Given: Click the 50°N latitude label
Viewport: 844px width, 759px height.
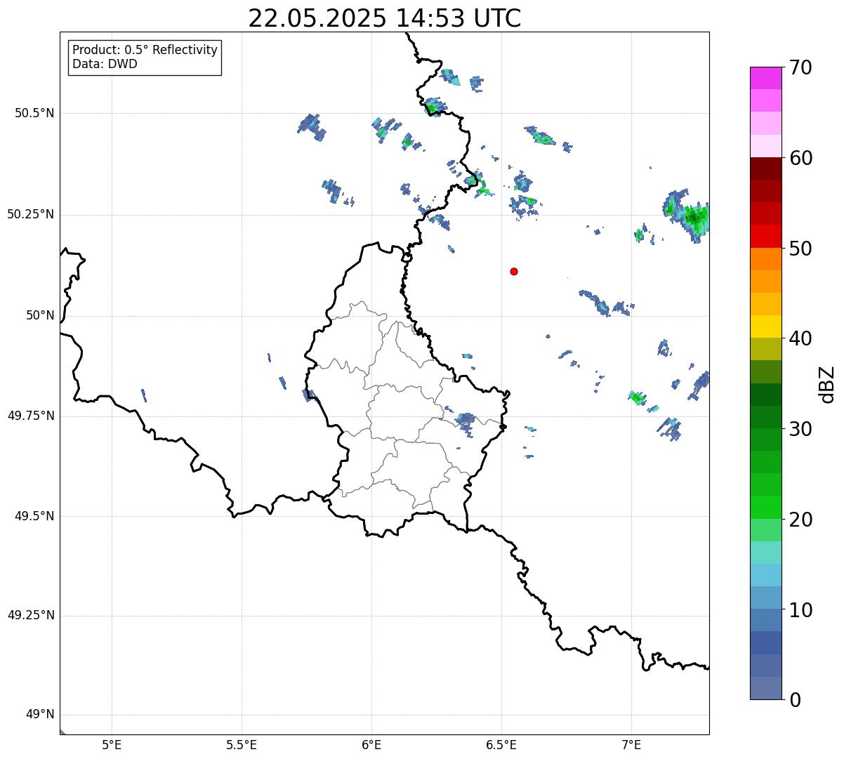Looking at the screenshot, I should tap(40, 315).
